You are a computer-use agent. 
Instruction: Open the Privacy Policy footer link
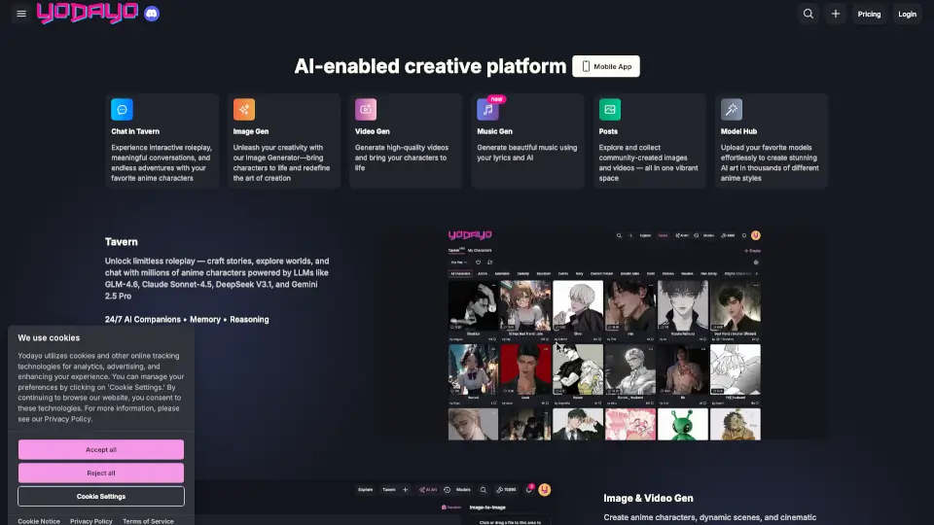coord(90,521)
